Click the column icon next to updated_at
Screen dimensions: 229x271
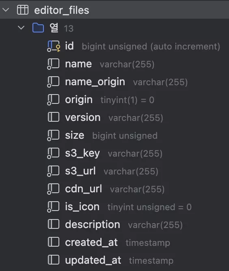coord(54,260)
